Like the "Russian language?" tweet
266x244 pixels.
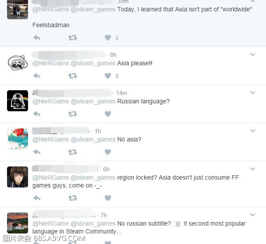[108, 114]
